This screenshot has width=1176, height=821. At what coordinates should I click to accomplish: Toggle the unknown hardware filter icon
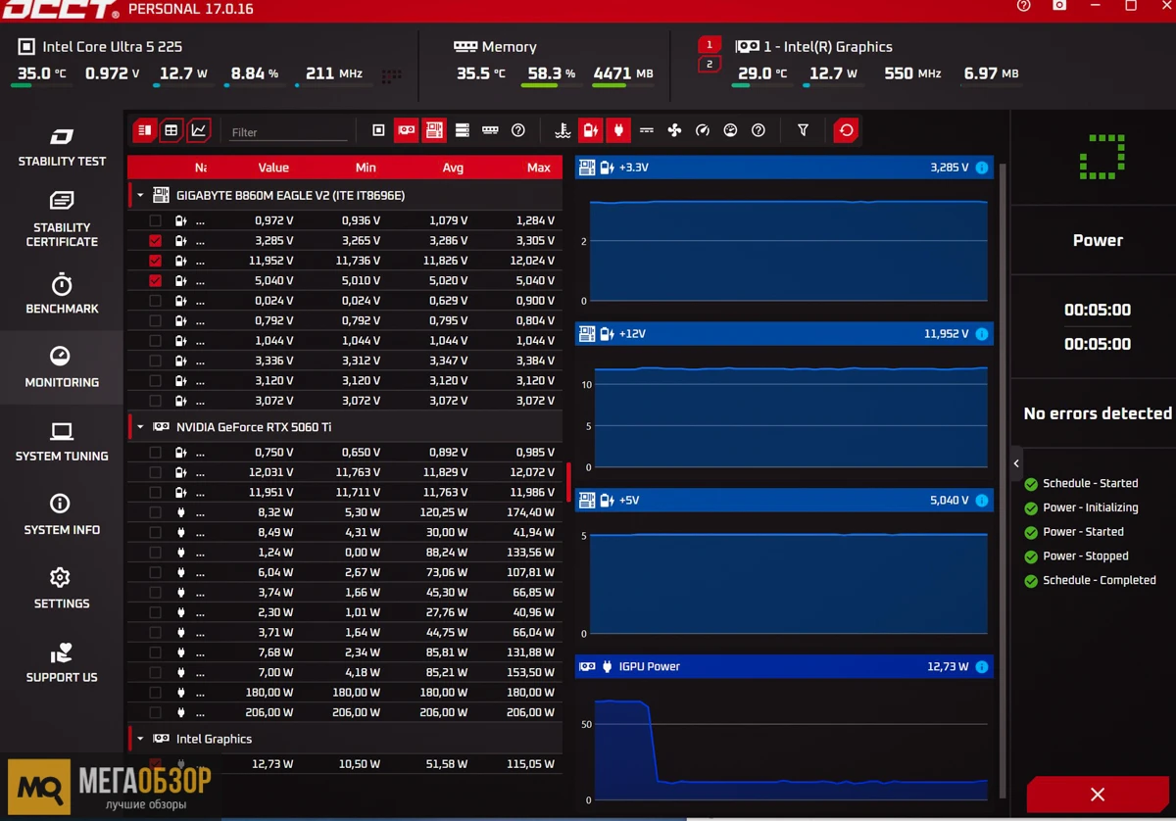point(518,130)
